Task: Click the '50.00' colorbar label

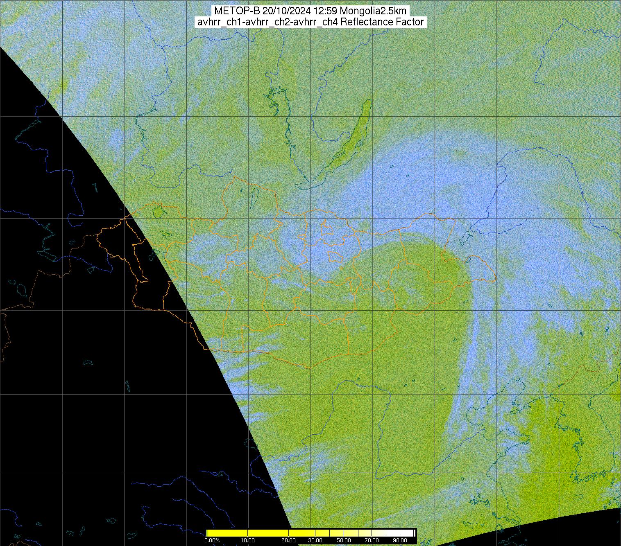Action: [344, 541]
